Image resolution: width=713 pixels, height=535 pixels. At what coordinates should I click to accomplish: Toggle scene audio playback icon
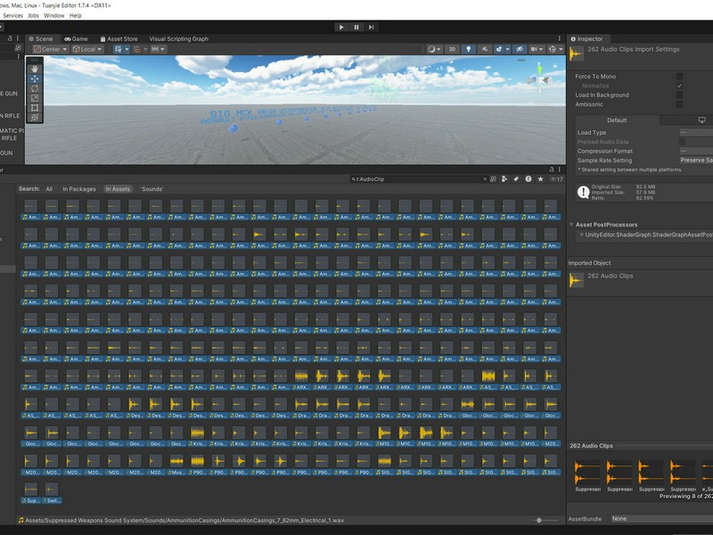coord(485,49)
